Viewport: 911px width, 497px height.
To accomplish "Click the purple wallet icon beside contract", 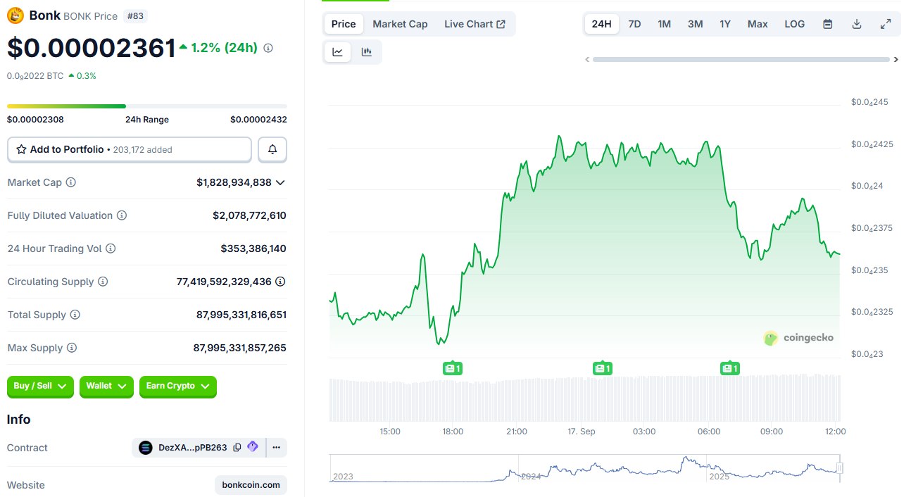I will (x=253, y=447).
